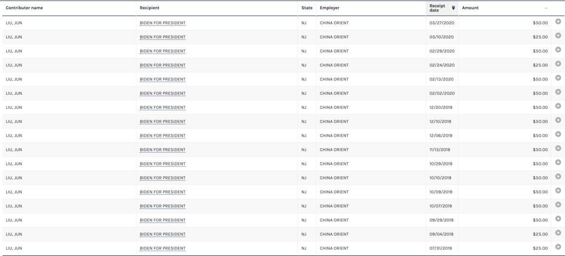Open details arrow for 07/31/2019 row
This screenshot has height=256, width=565.
pyautogui.click(x=558, y=248)
